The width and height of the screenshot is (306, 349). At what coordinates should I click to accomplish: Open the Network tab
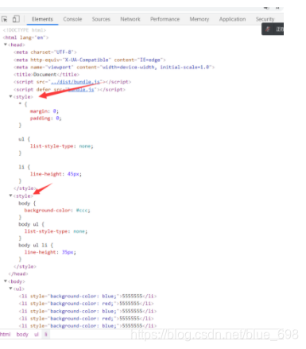130,19
